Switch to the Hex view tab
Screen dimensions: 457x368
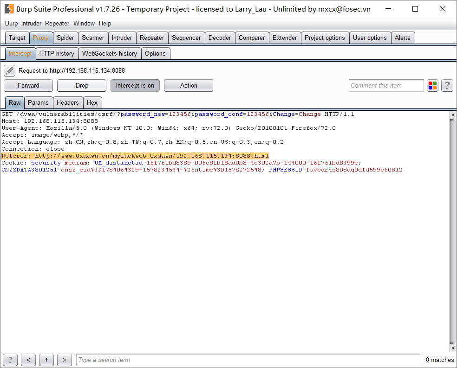tap(92, 103)
